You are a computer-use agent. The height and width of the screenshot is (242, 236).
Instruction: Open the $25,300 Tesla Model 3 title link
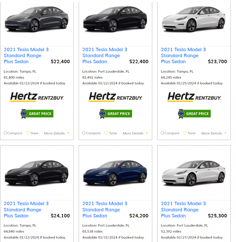tap(183, 209)
